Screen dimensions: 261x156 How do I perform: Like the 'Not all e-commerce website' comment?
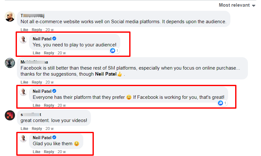(24, 30)
